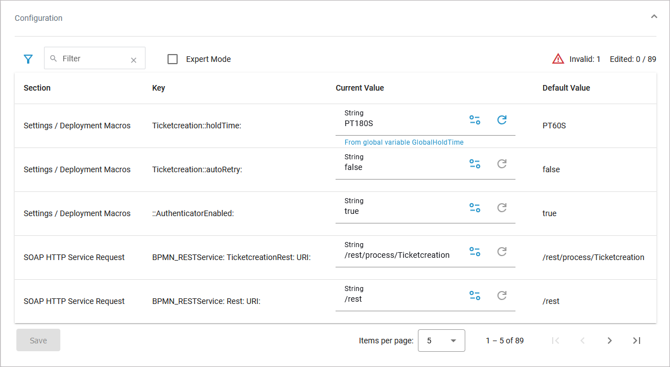
Task: Go to the next page
Action: click(x=609, y=341)
